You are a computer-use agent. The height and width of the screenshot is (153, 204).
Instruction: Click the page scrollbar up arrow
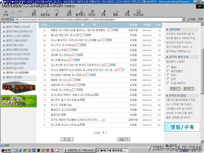click(202, 24)
